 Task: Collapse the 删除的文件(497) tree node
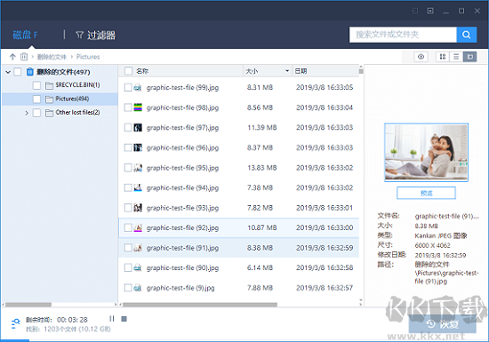tap(8, 72)
